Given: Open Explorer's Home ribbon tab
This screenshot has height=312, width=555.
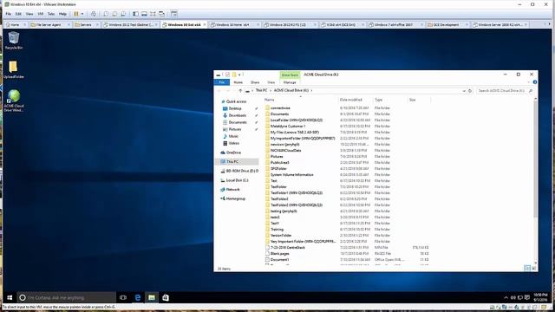Looking at the screenshot, I should [238, 82].
